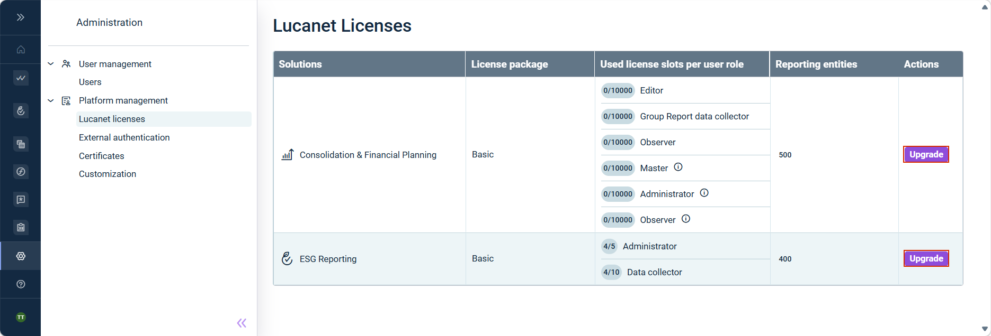Click the Consolidation chart icon
991x336 pixels.
(x=287, y=155)
